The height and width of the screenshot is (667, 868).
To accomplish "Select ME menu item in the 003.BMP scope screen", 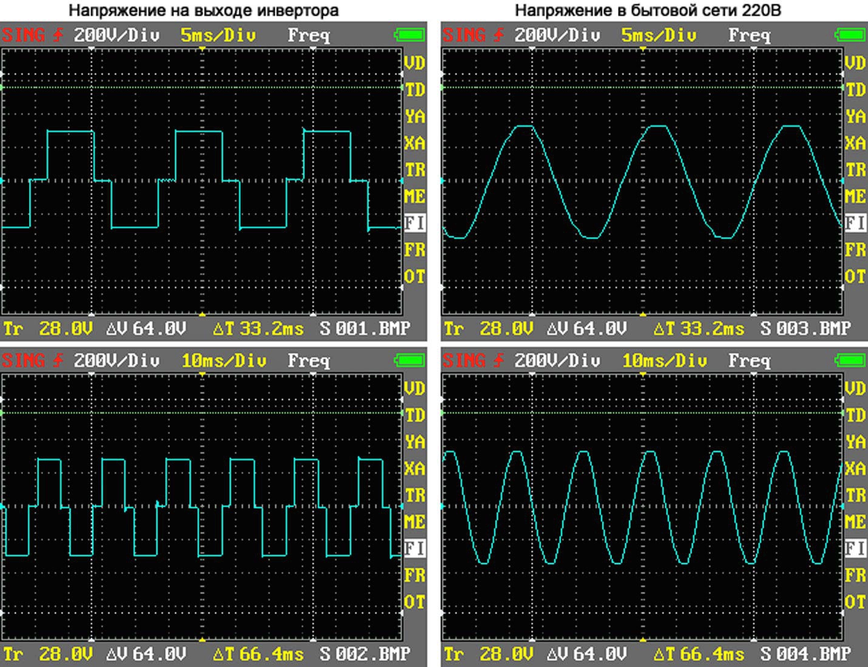I will click(x=855, y=196).
